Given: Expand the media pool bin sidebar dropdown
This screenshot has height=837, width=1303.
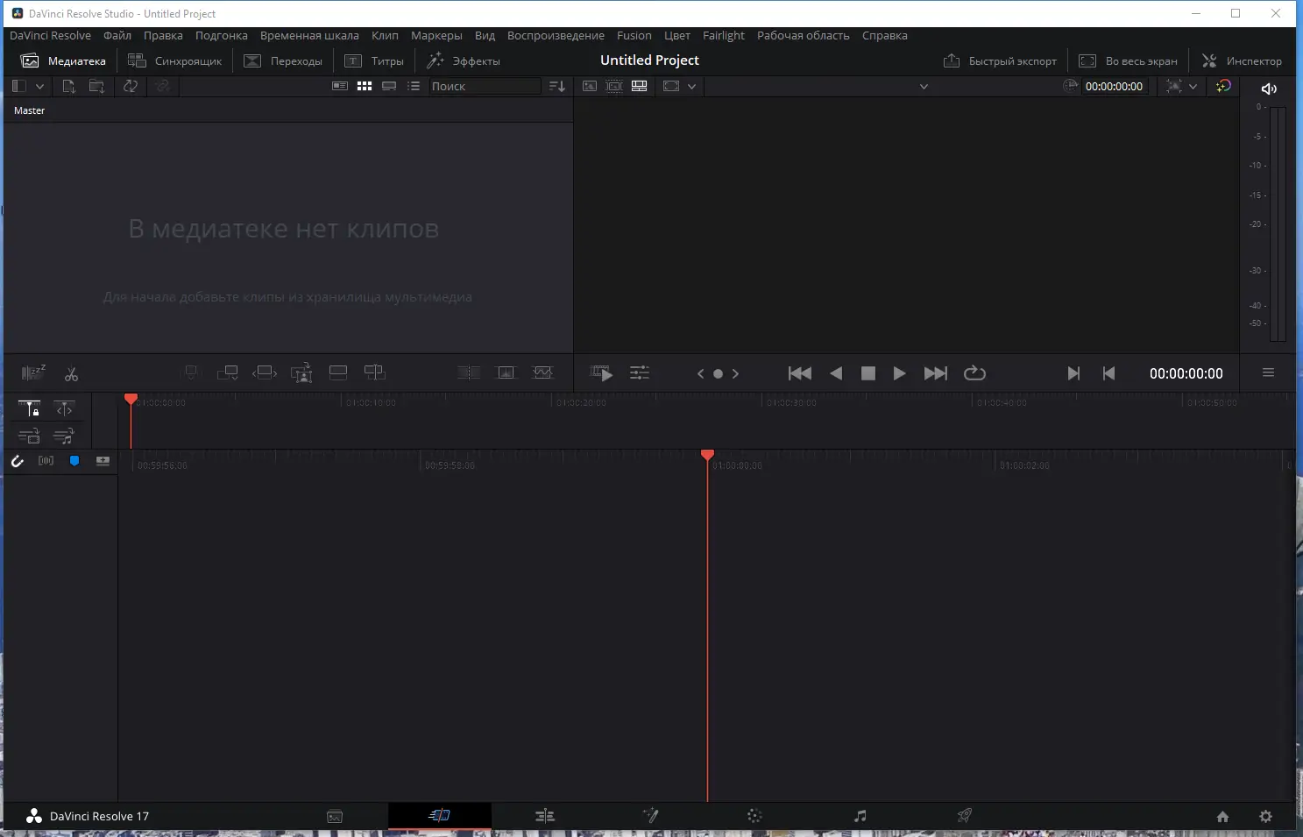Looking at the screenshot, I should (39, 86).
